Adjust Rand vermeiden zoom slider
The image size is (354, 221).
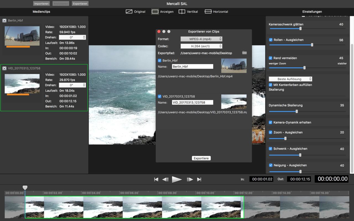point(304,68)
